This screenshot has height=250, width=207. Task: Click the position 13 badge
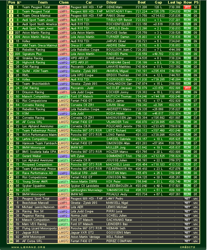(x=11, y=58)
